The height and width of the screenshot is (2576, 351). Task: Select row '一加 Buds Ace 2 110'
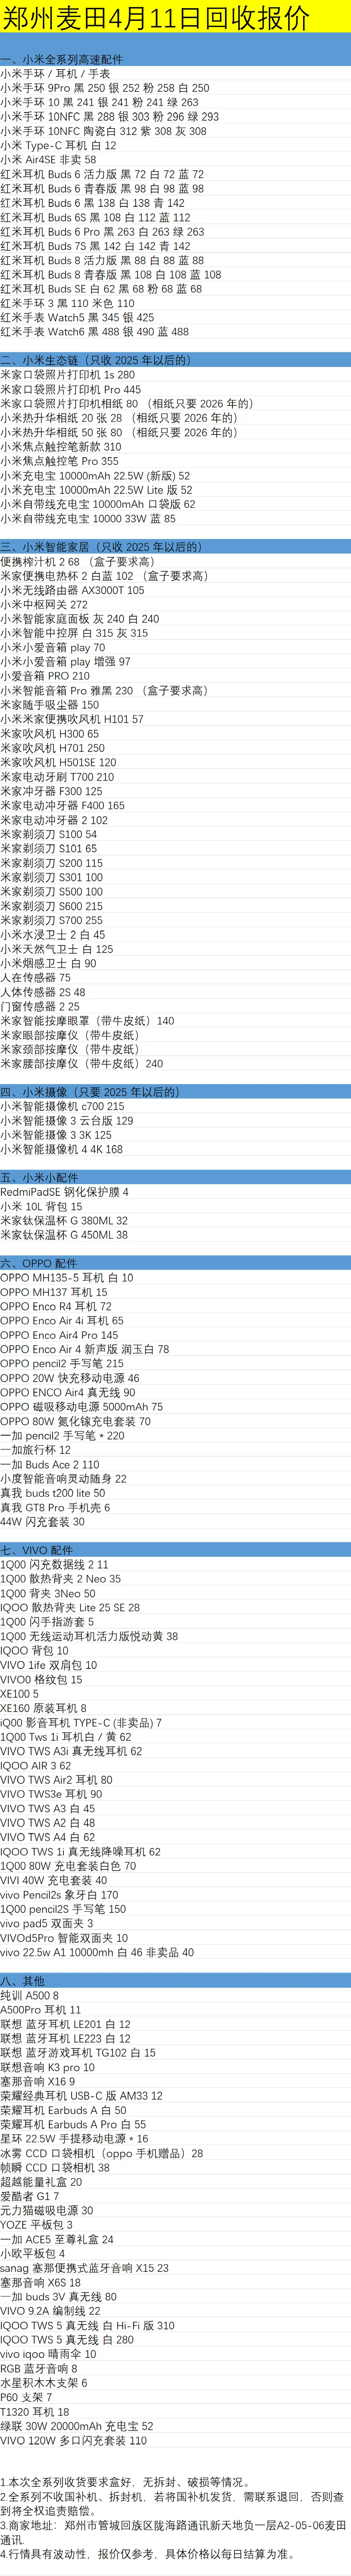pyautogui.click(x=50, y=1465)
